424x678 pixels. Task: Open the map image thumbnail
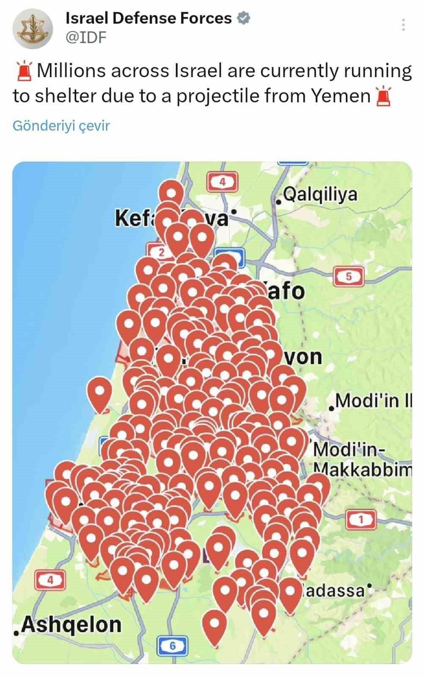point(212,413)
